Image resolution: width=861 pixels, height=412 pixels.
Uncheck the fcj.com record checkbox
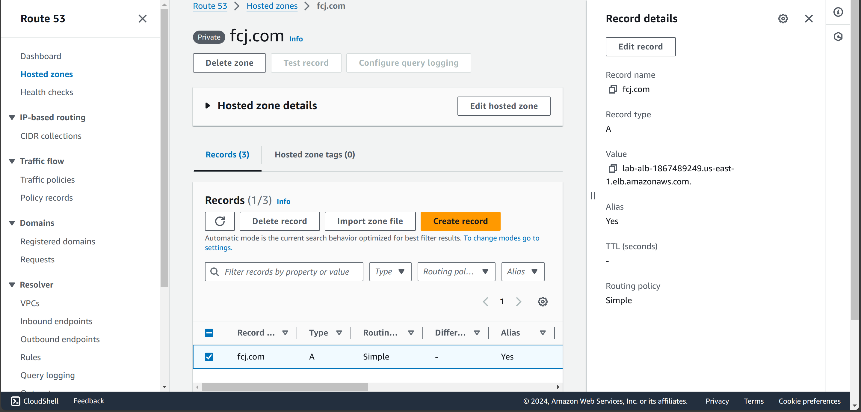click(209, 357)
